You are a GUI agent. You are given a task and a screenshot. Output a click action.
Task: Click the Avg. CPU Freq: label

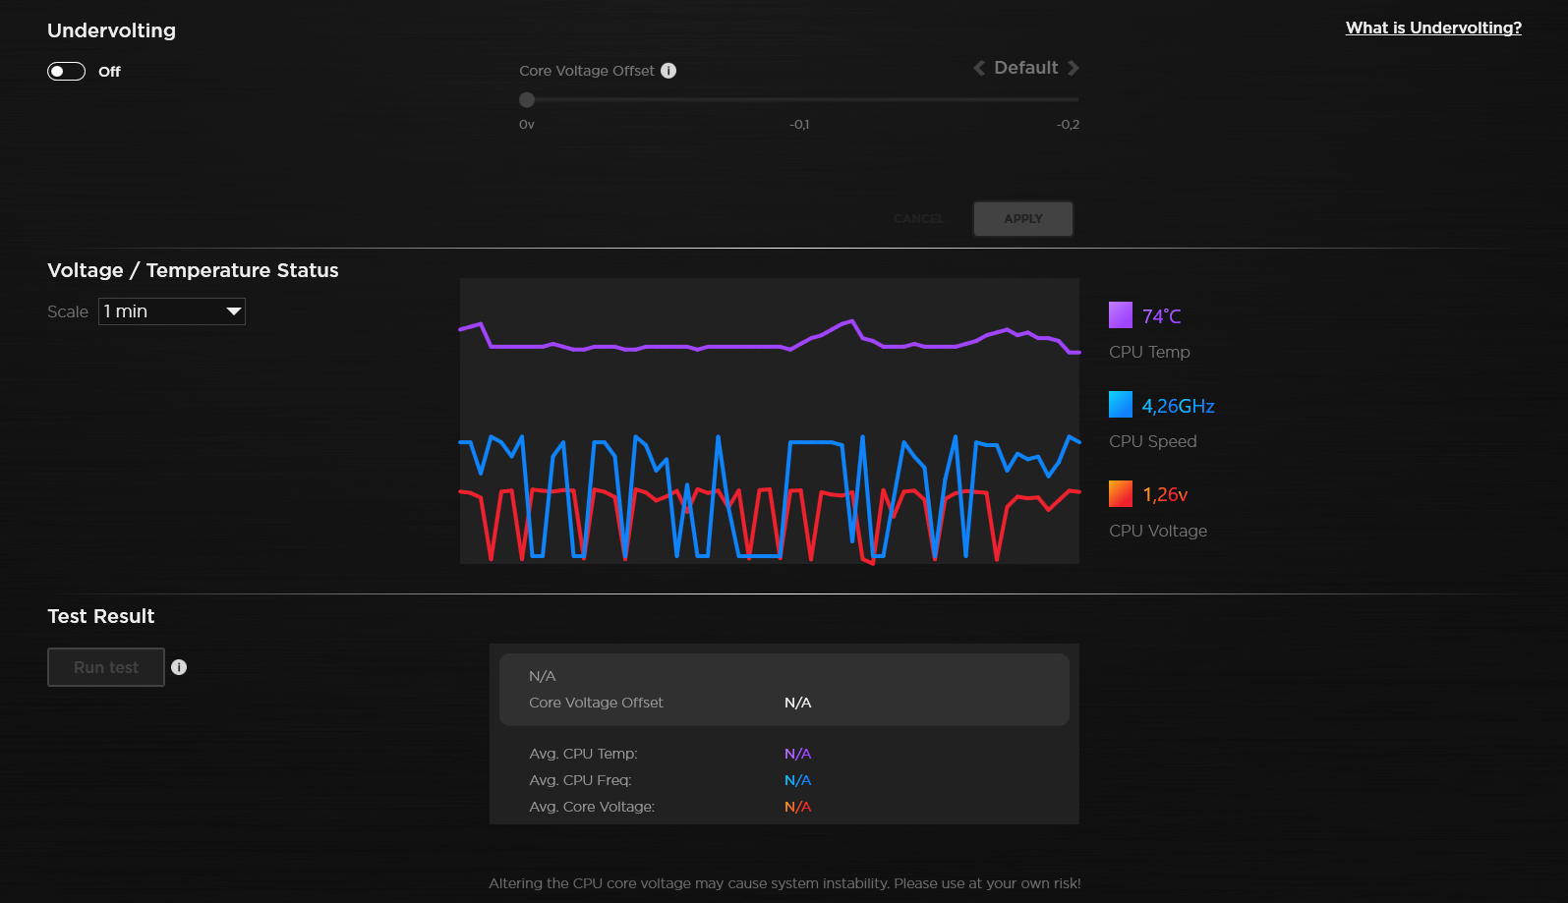(x=580, y=780)
